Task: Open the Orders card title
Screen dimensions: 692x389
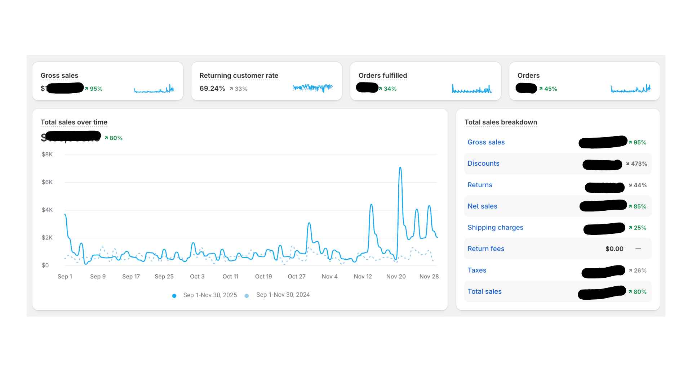Action: 528,76
